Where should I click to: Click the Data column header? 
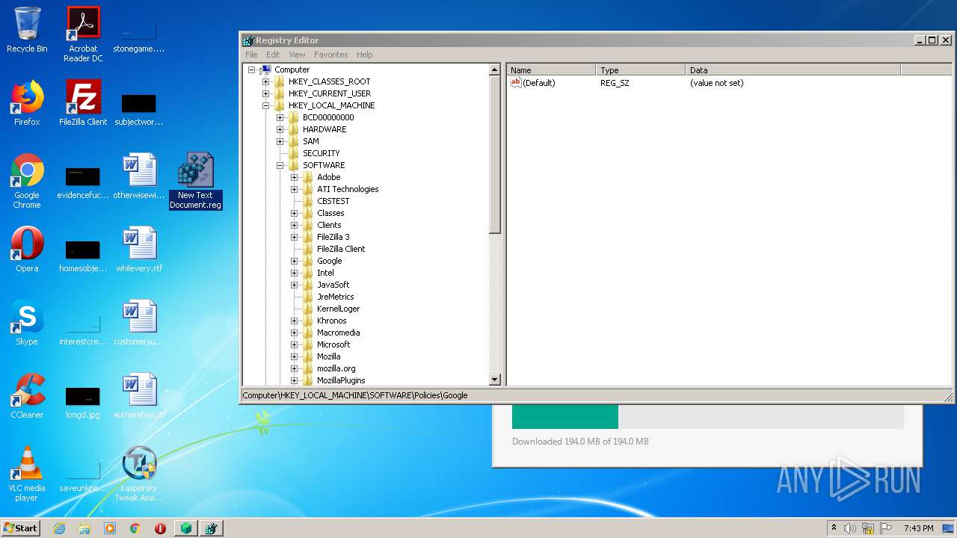tap(793, 70)
